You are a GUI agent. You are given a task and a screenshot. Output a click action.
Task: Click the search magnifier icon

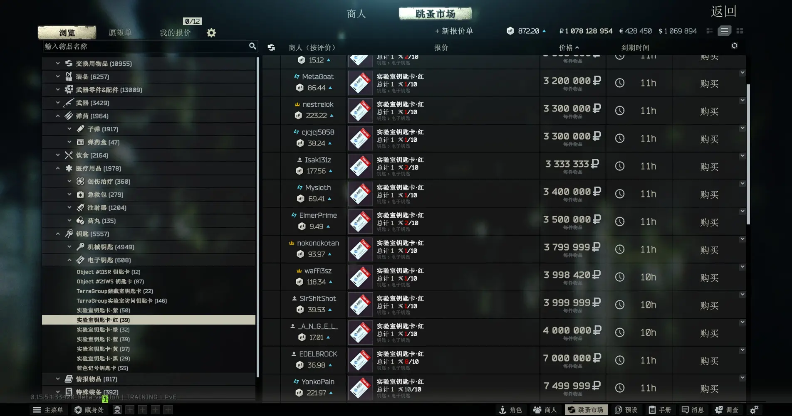tap(252, 46)
